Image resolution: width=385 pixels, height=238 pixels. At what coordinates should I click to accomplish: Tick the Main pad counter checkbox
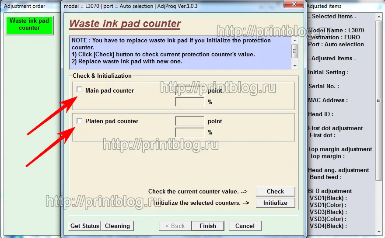pyautogui.click(x=79, y=90)
